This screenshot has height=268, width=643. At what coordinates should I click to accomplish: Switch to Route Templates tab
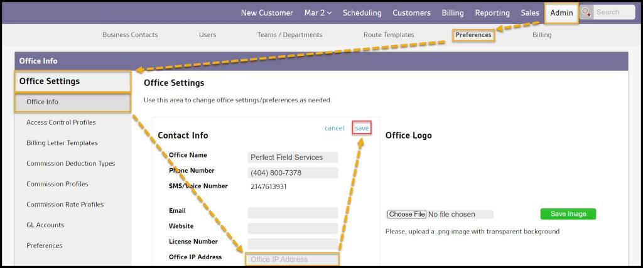click(389, 35)
